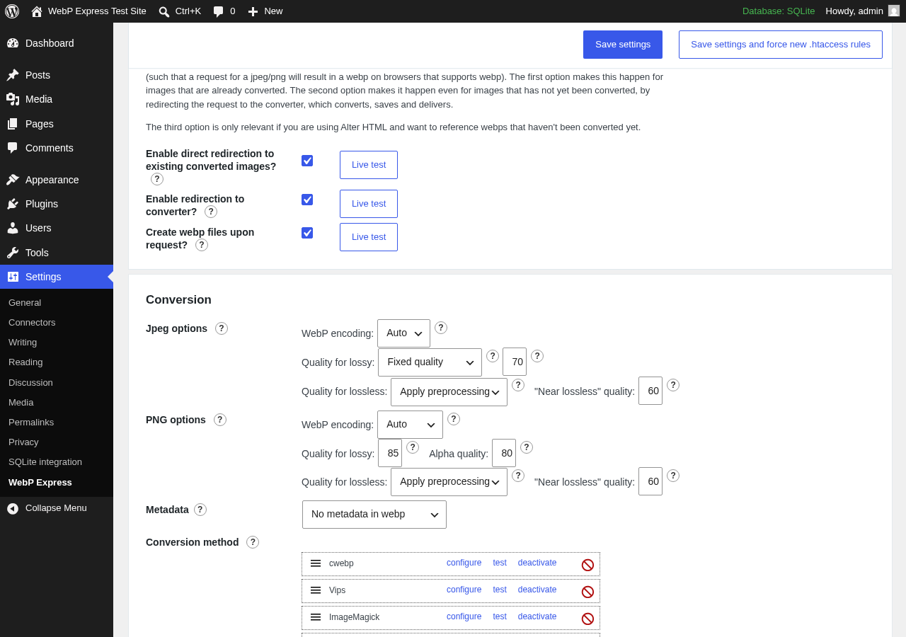This screenshot has width=906, height=637.
Task: Open PNG Quality for lossless preprocessing dropdown
Action: 449,482
